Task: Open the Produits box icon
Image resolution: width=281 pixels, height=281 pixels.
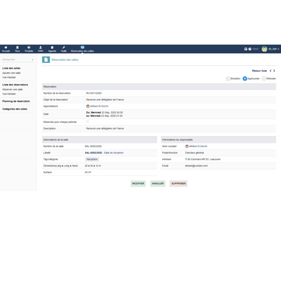Action: 29,47
